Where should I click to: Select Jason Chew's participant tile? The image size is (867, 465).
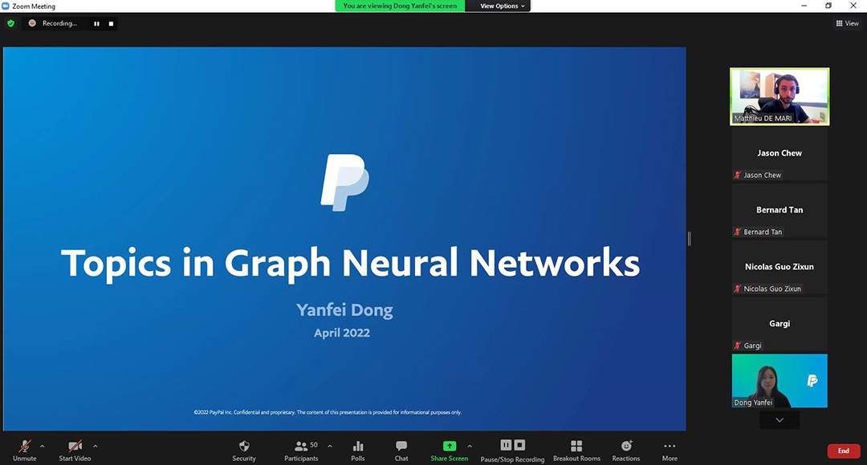pos(779,153)
